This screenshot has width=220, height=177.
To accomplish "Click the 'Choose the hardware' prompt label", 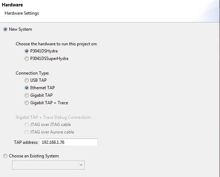I will [56, 44].
